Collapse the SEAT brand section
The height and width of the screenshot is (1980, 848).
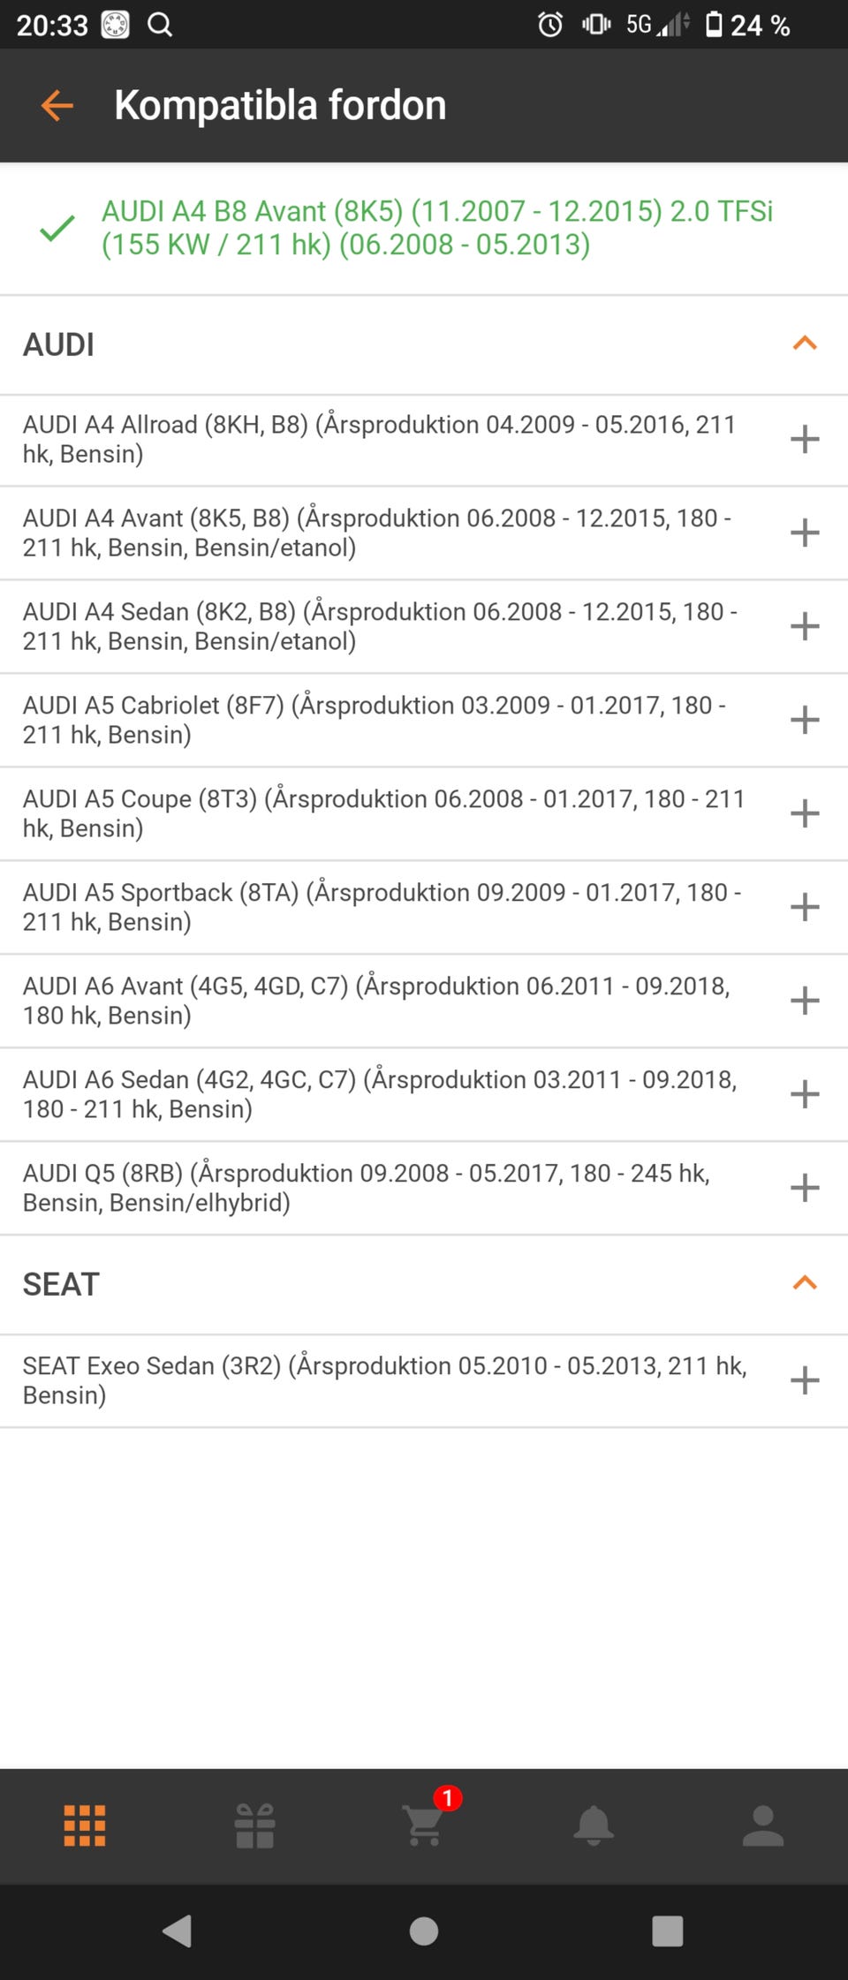[x=804, y=1283]
